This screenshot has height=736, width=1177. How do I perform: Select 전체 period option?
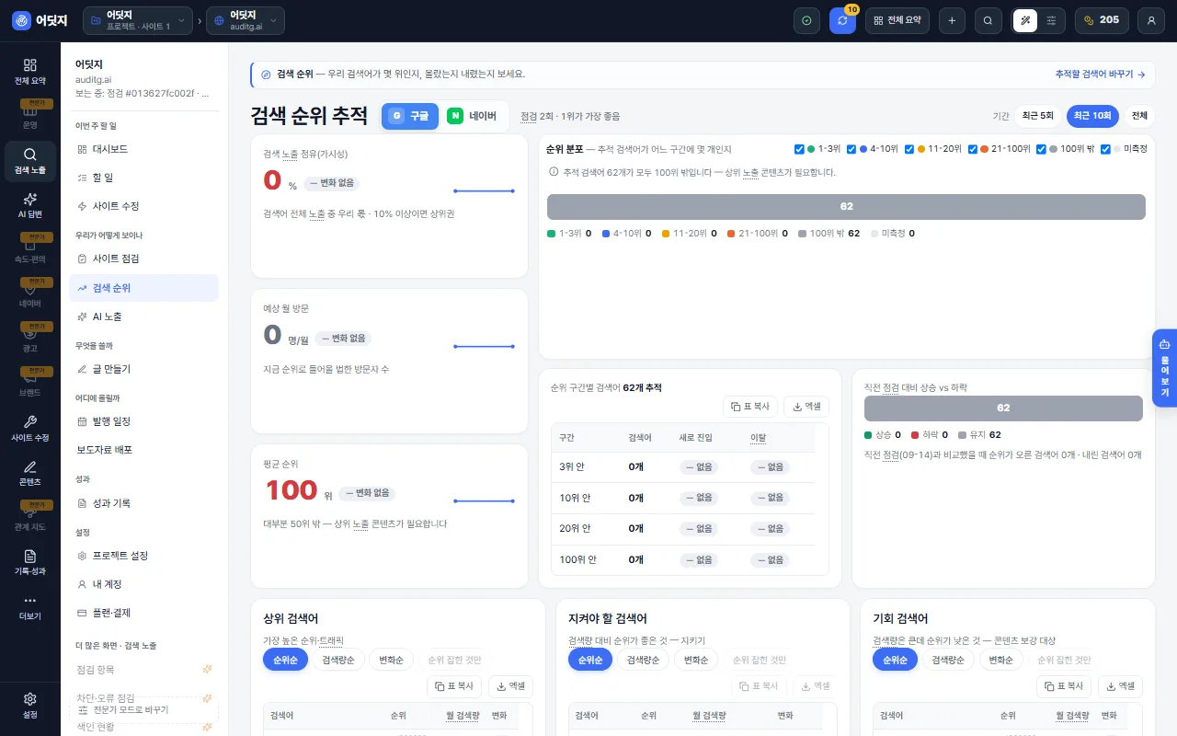1139,116
